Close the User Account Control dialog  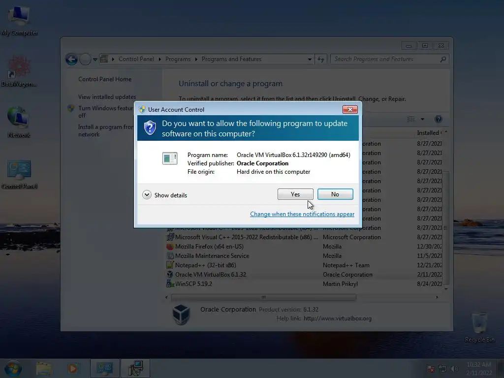pyautogui.click(x=350, y=110)
